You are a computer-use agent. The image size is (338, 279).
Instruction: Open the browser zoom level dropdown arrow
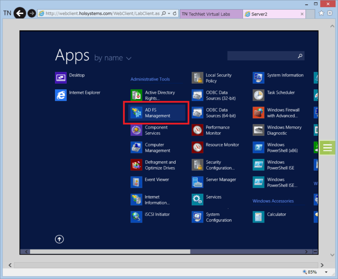326,272
